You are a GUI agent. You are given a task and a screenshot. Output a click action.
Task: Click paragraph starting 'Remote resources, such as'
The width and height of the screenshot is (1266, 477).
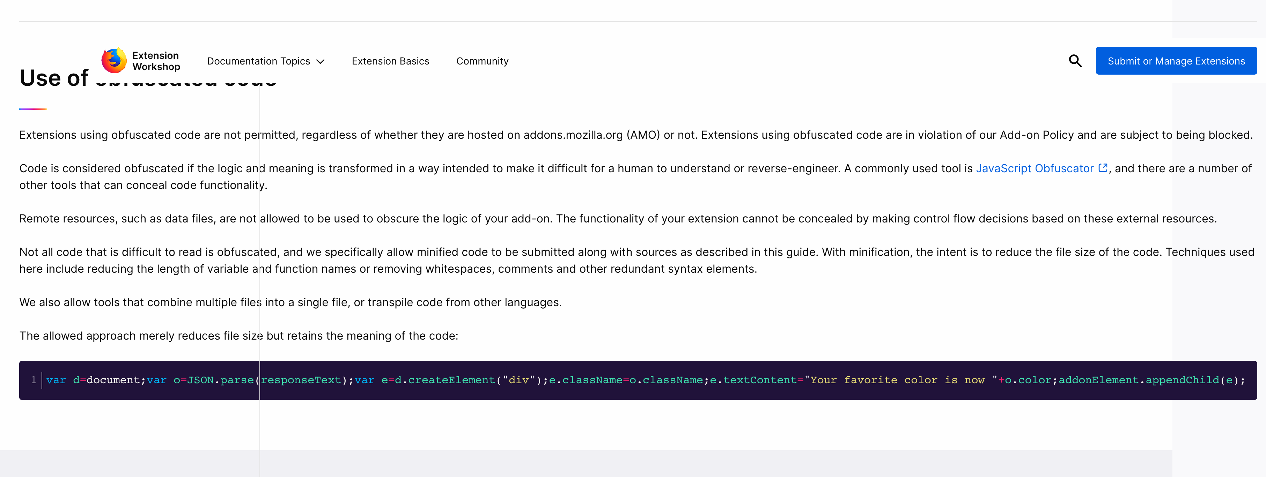coord(617,218)
